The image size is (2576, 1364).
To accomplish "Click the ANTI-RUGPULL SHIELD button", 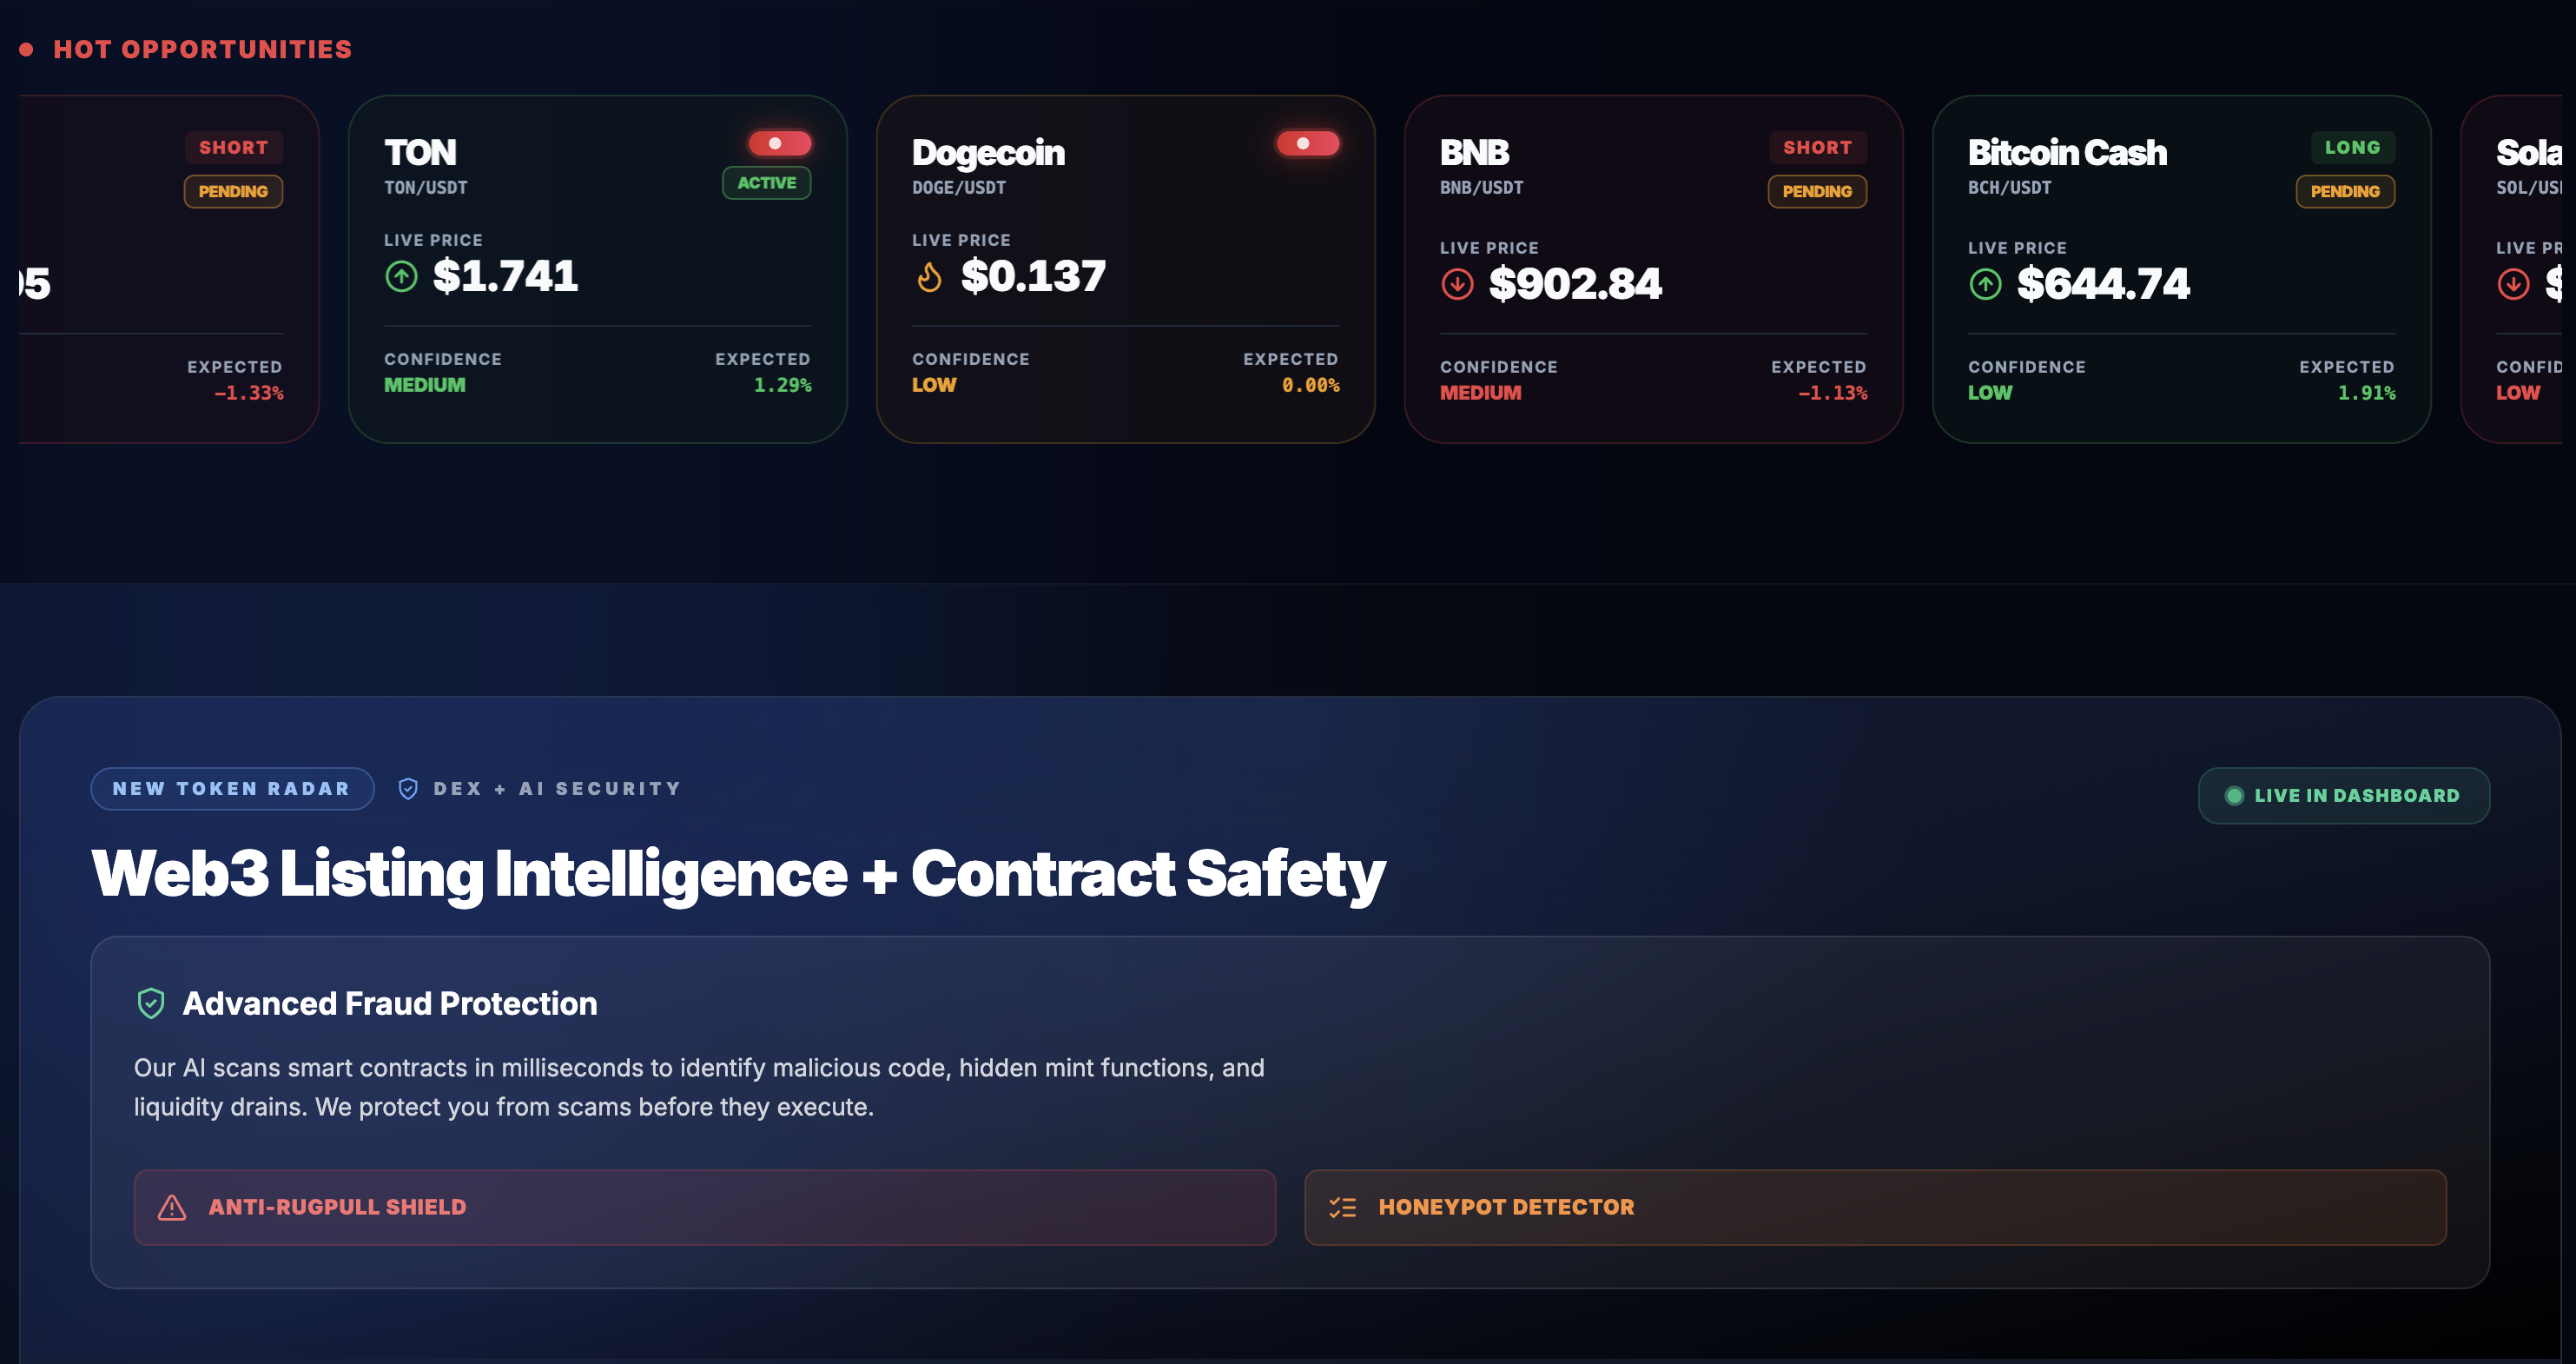I will coord(704,1207).
